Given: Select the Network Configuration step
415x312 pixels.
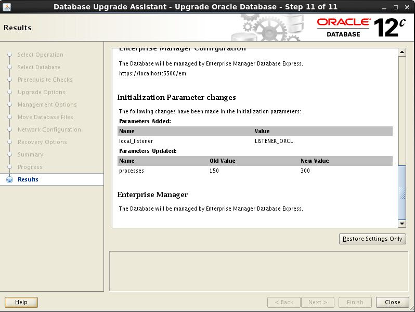Looking at the screenshot, I should pos(49,129).
